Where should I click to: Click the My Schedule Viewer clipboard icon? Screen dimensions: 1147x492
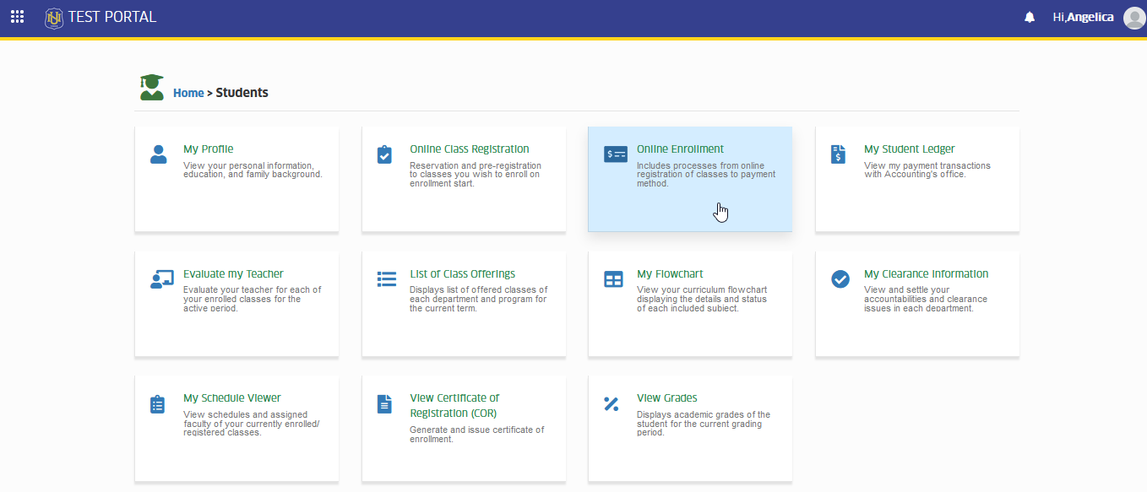tap(157, 404)
